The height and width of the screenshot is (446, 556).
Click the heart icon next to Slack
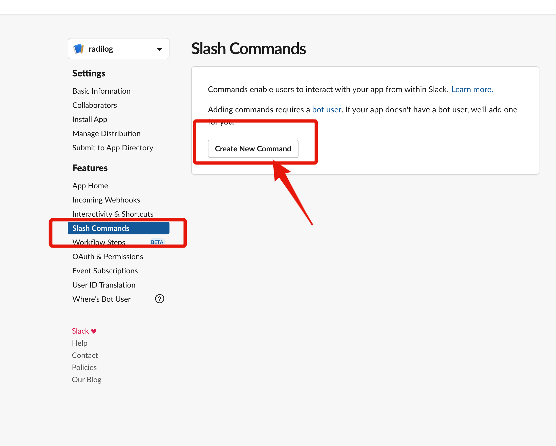pos(94,331)
